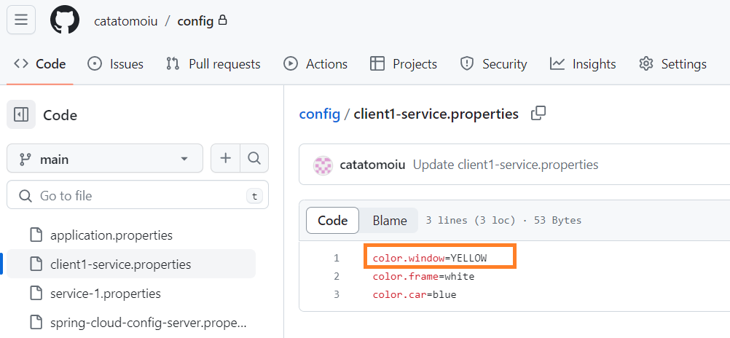Copy the file path icon

538,114
